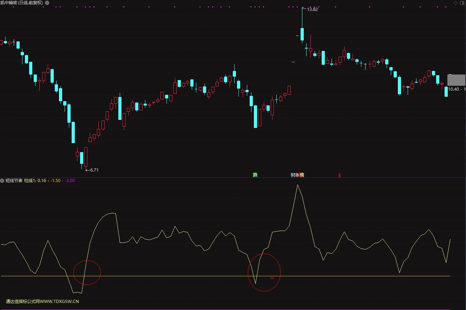Image resolution: width=466 pixels, height=310 pixels.
Task: Toggle the side panel layout icon
Action: (x=462, y=3)
